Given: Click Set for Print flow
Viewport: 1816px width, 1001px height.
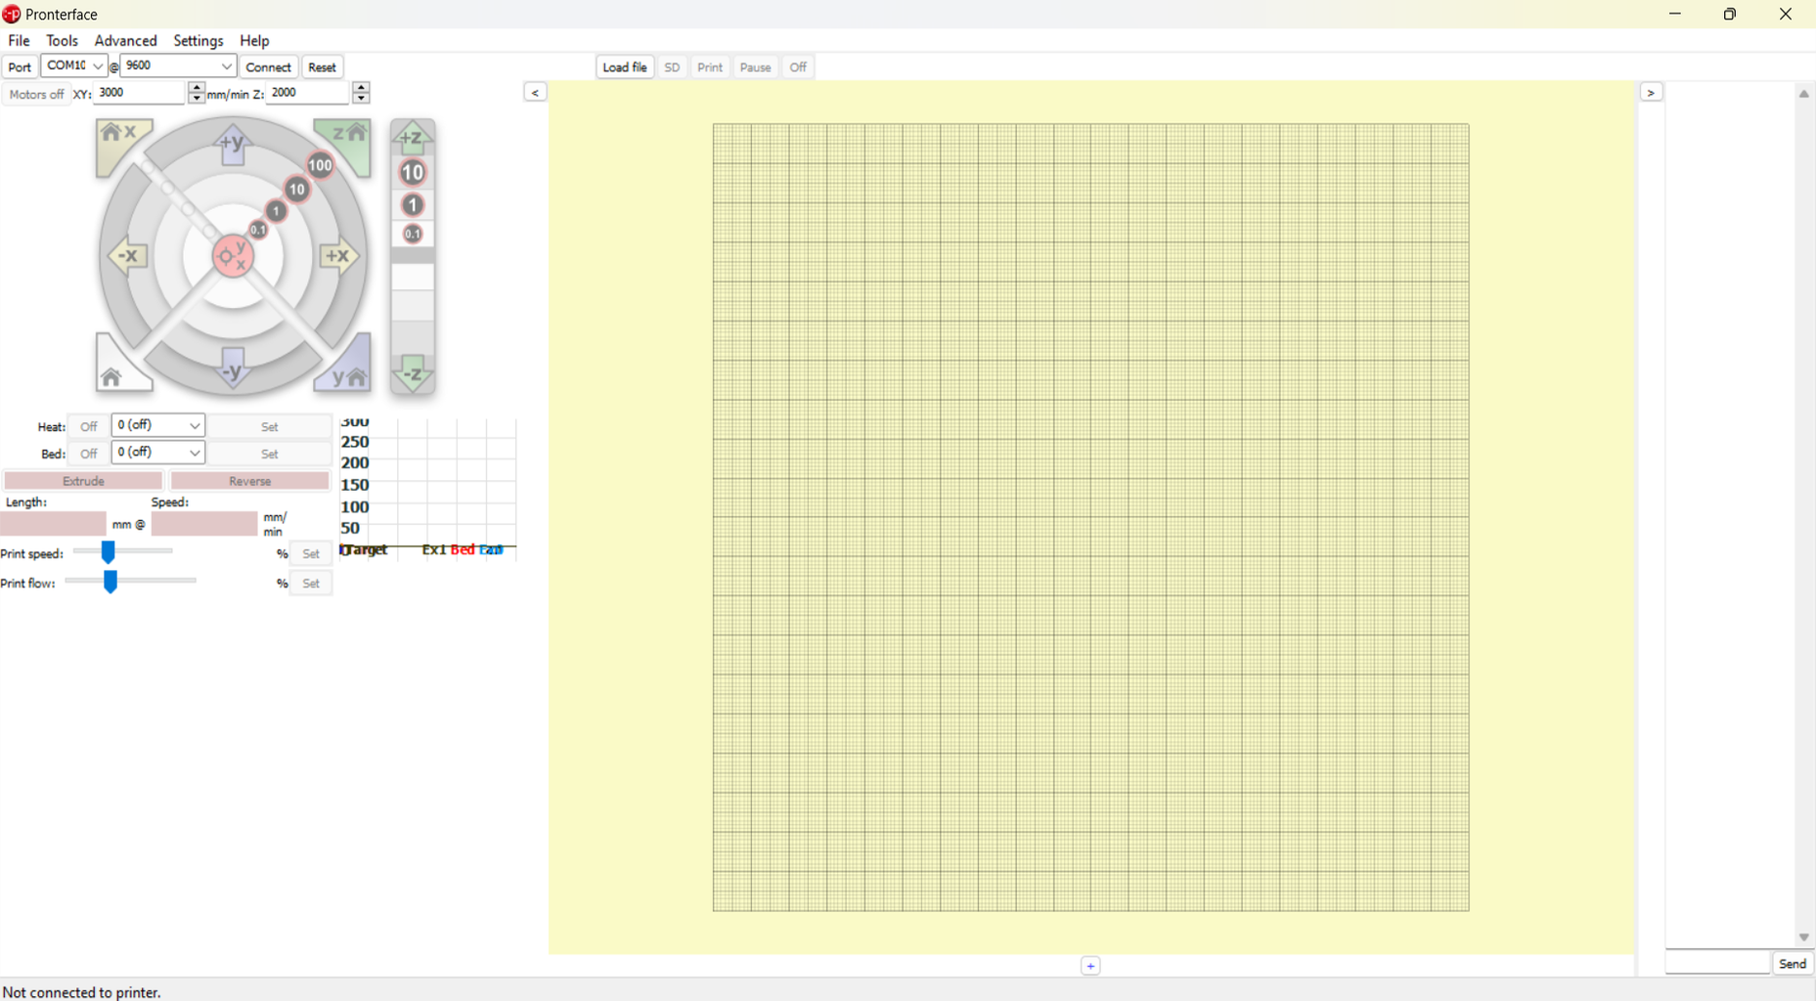Looking at the screenshot, I should click(x=311, y=583).
